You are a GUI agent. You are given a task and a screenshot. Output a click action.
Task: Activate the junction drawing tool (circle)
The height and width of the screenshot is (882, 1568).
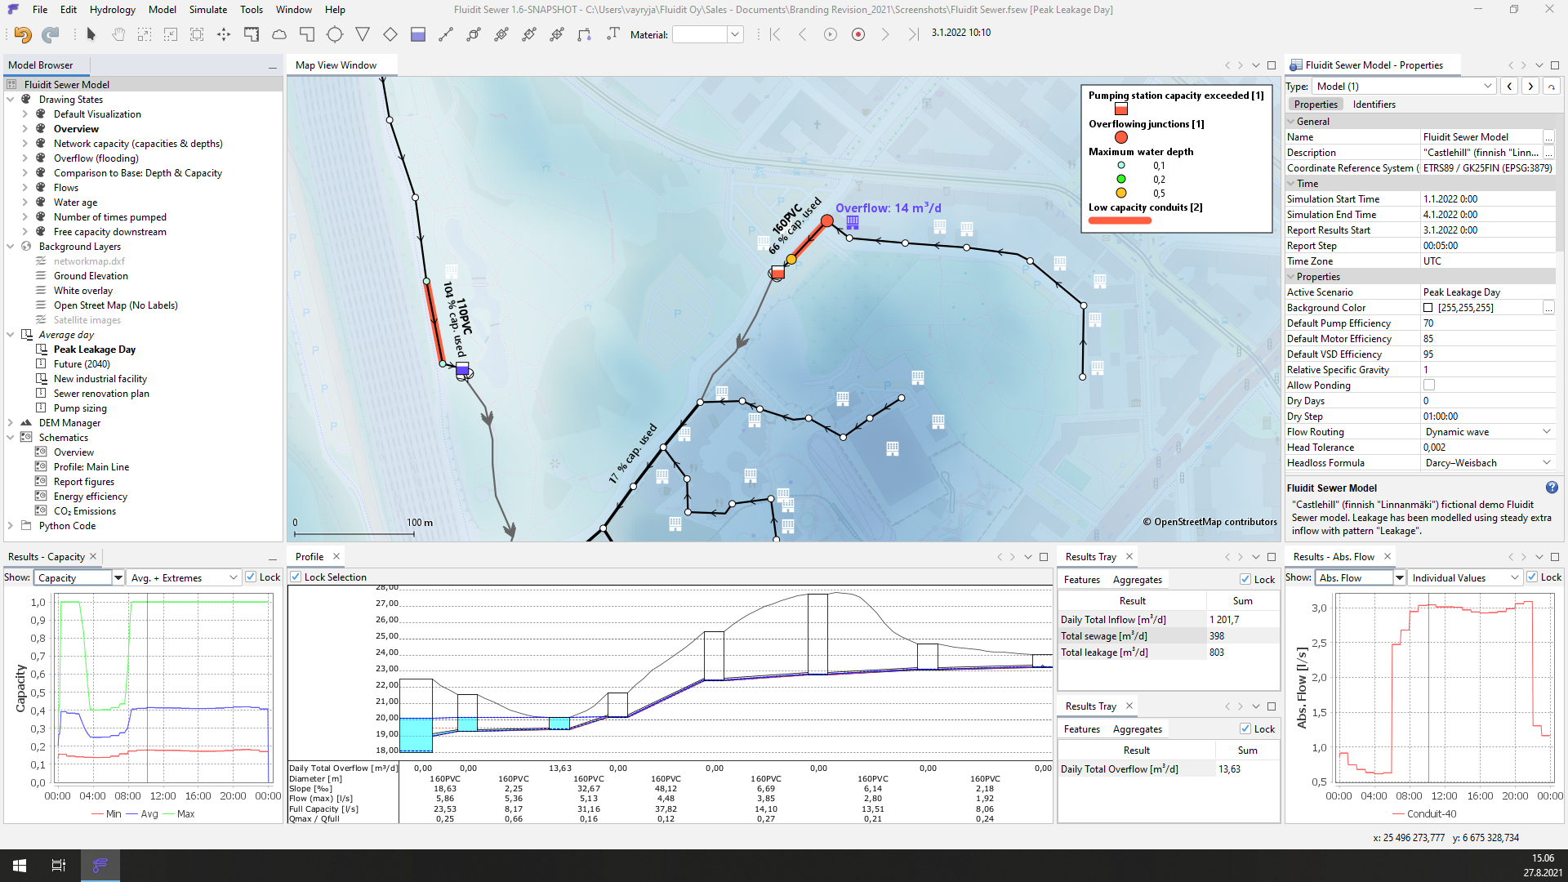click(x=335, y=34)
